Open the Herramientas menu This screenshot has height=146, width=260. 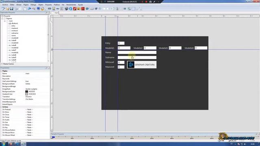71,5
